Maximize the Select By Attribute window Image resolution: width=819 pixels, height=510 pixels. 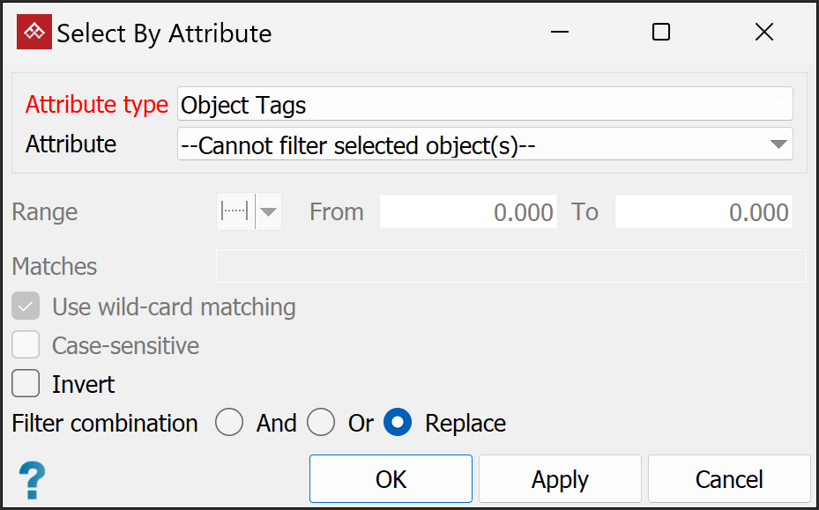[661, 33]
